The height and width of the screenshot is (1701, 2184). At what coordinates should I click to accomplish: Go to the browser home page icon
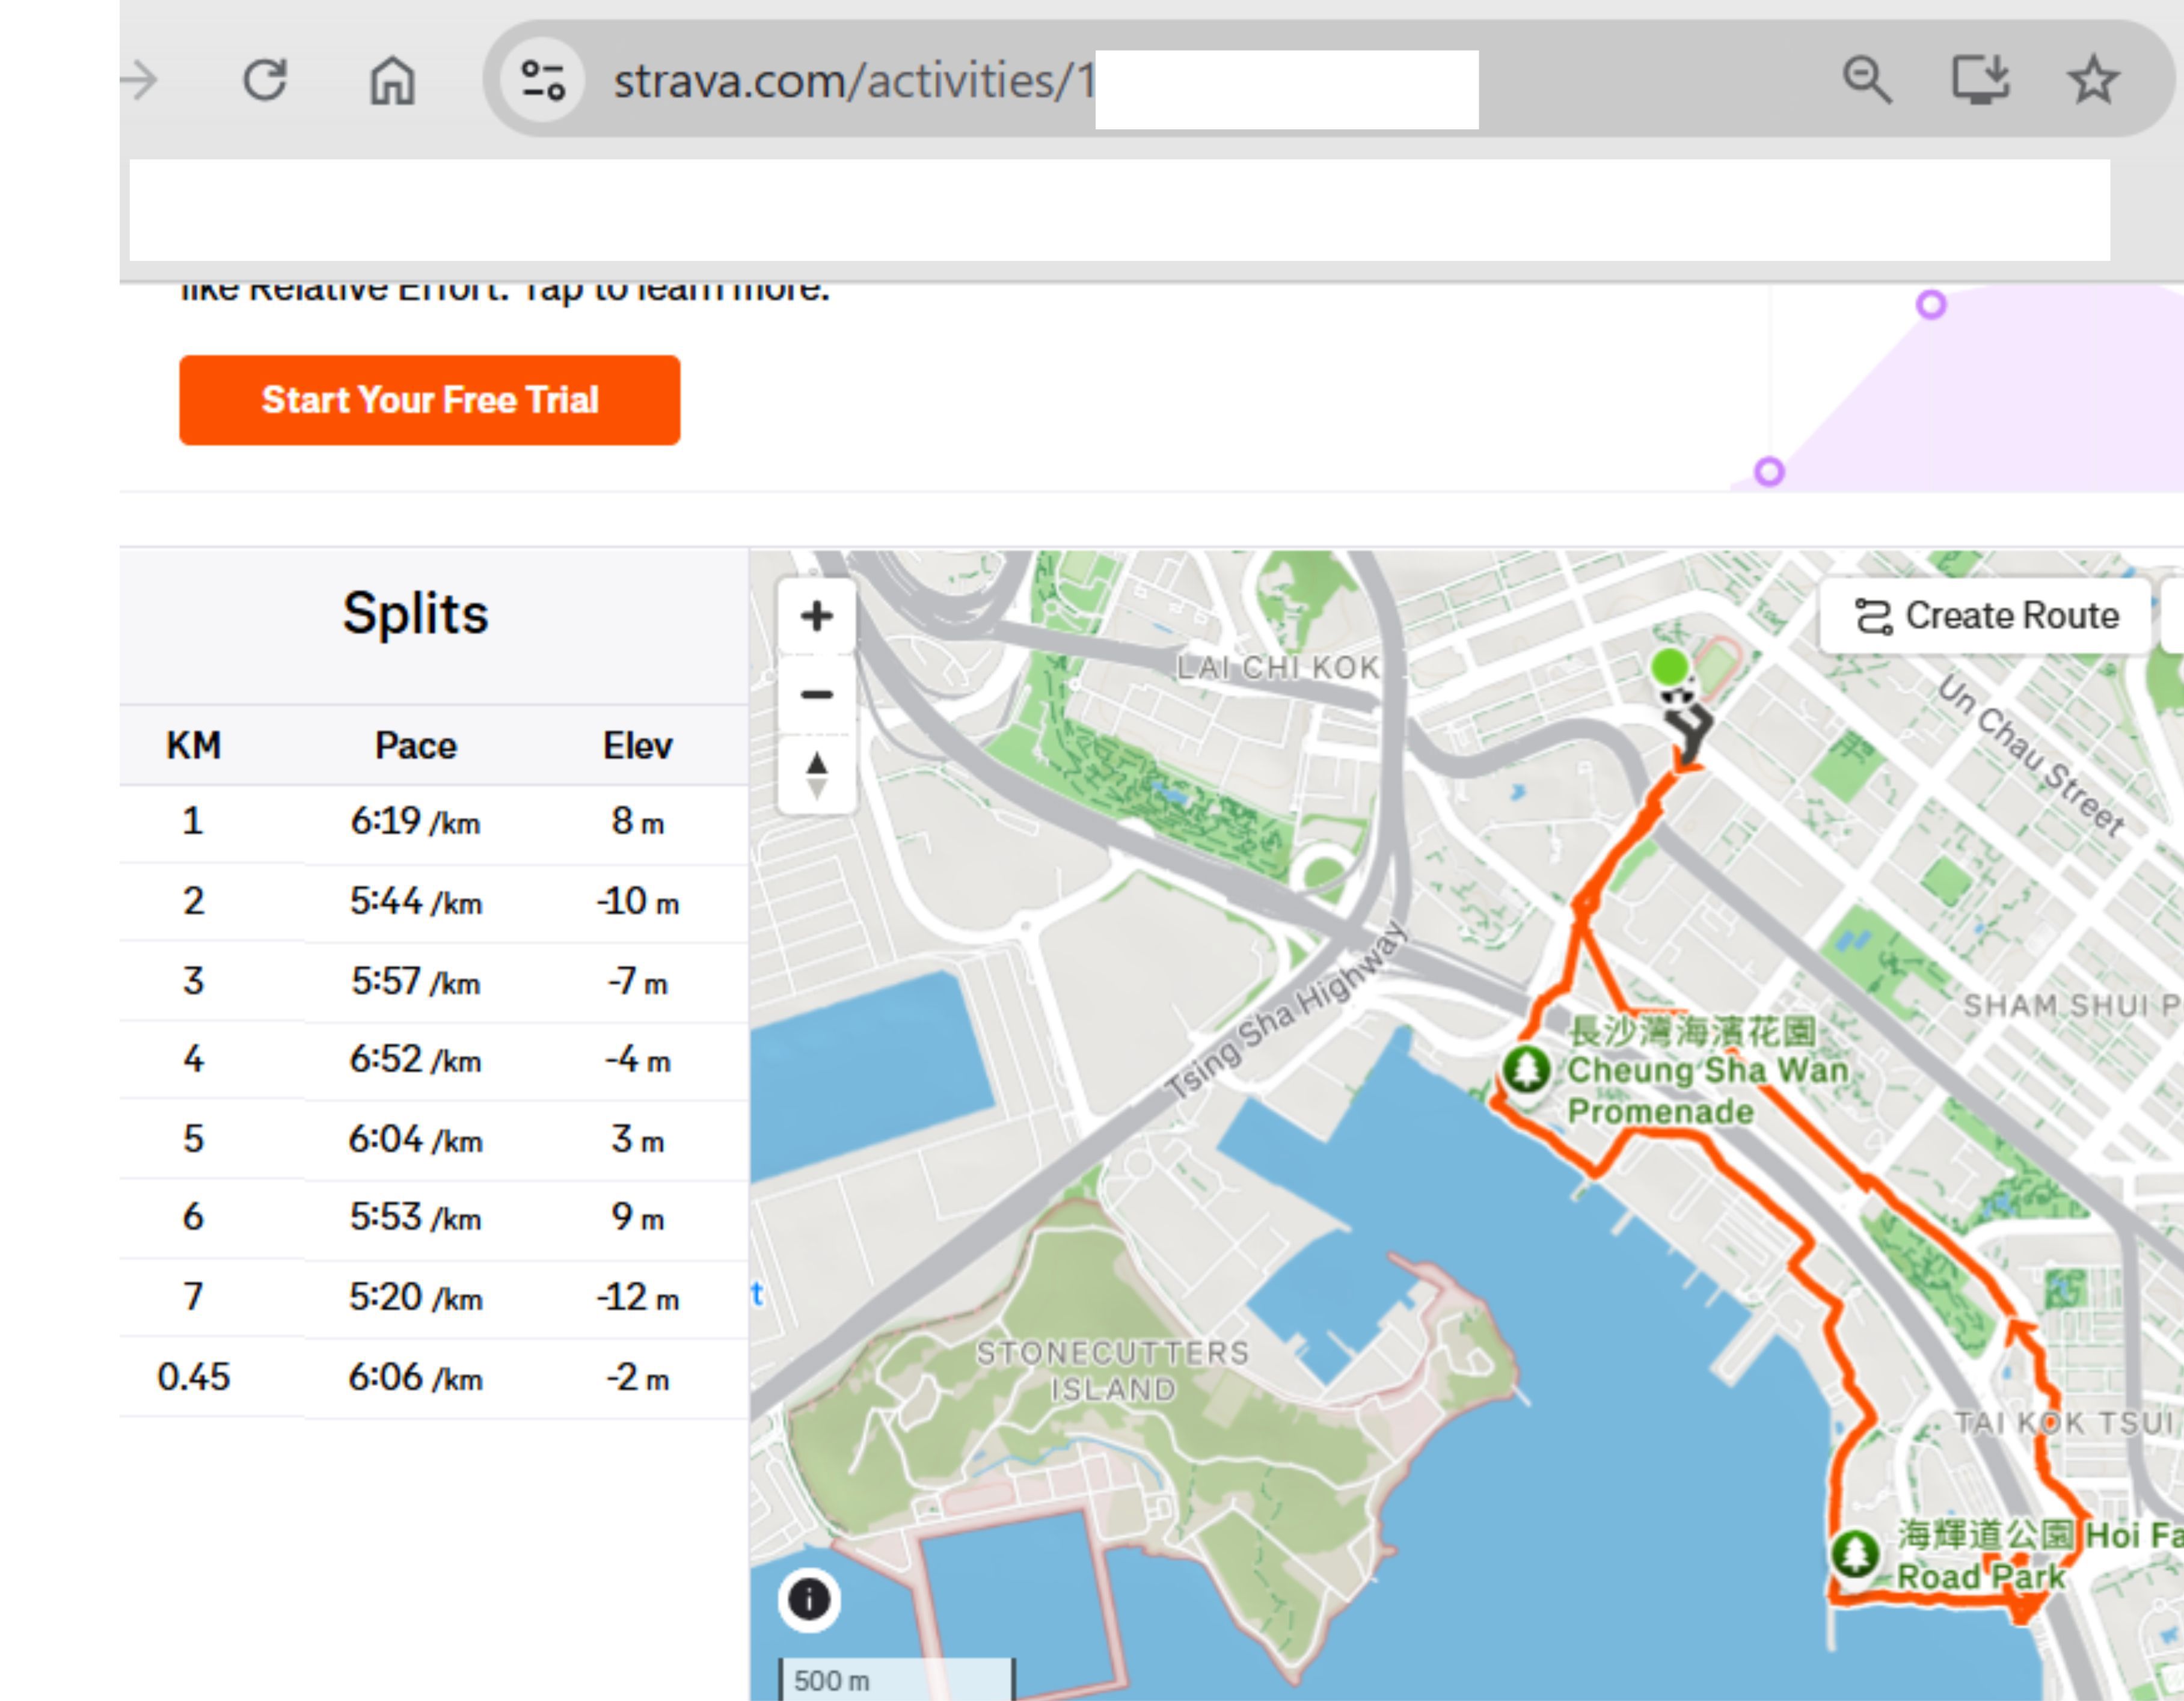click(x=392, y=80)
